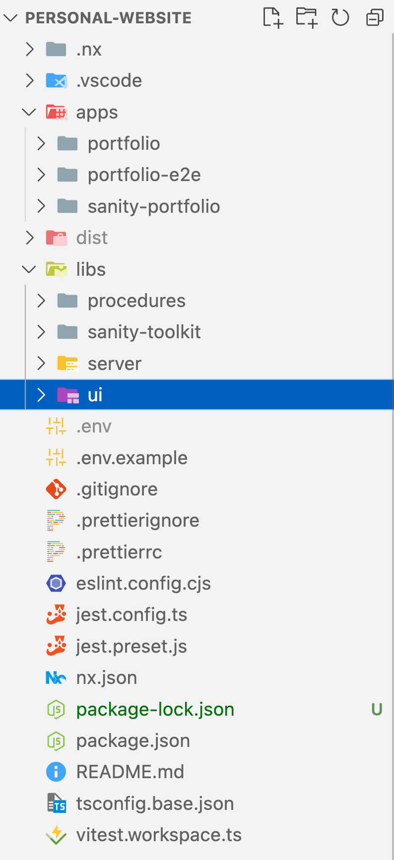Click the New File icon
Screen dimensions: 394x860
tap(273, 18)
